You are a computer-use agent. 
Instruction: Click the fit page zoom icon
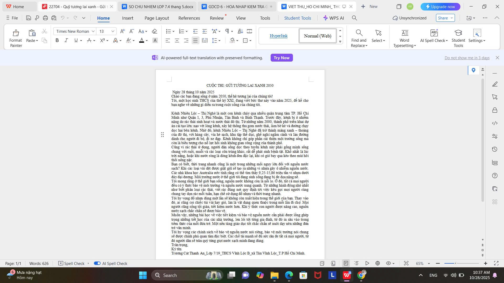406,263
